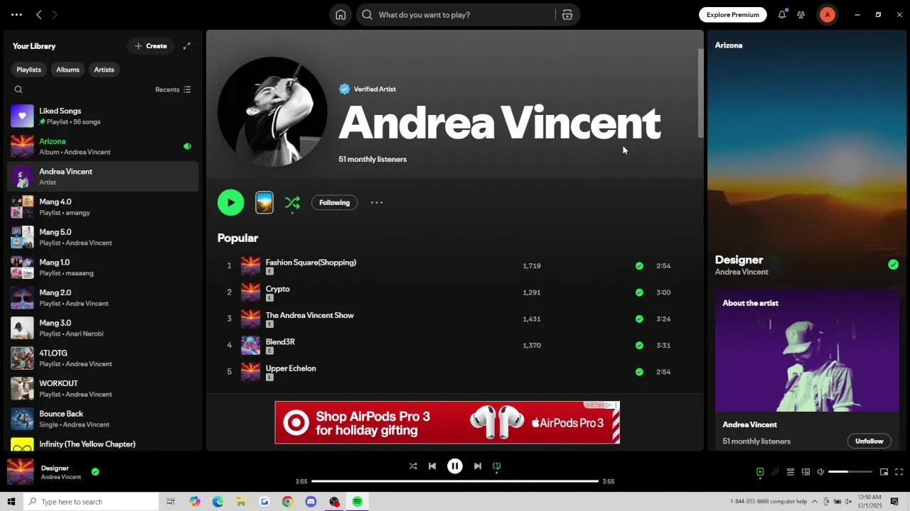Open About the artist photo card
The height and width of the screenshot is (511, 910).
tap(807, 351)
